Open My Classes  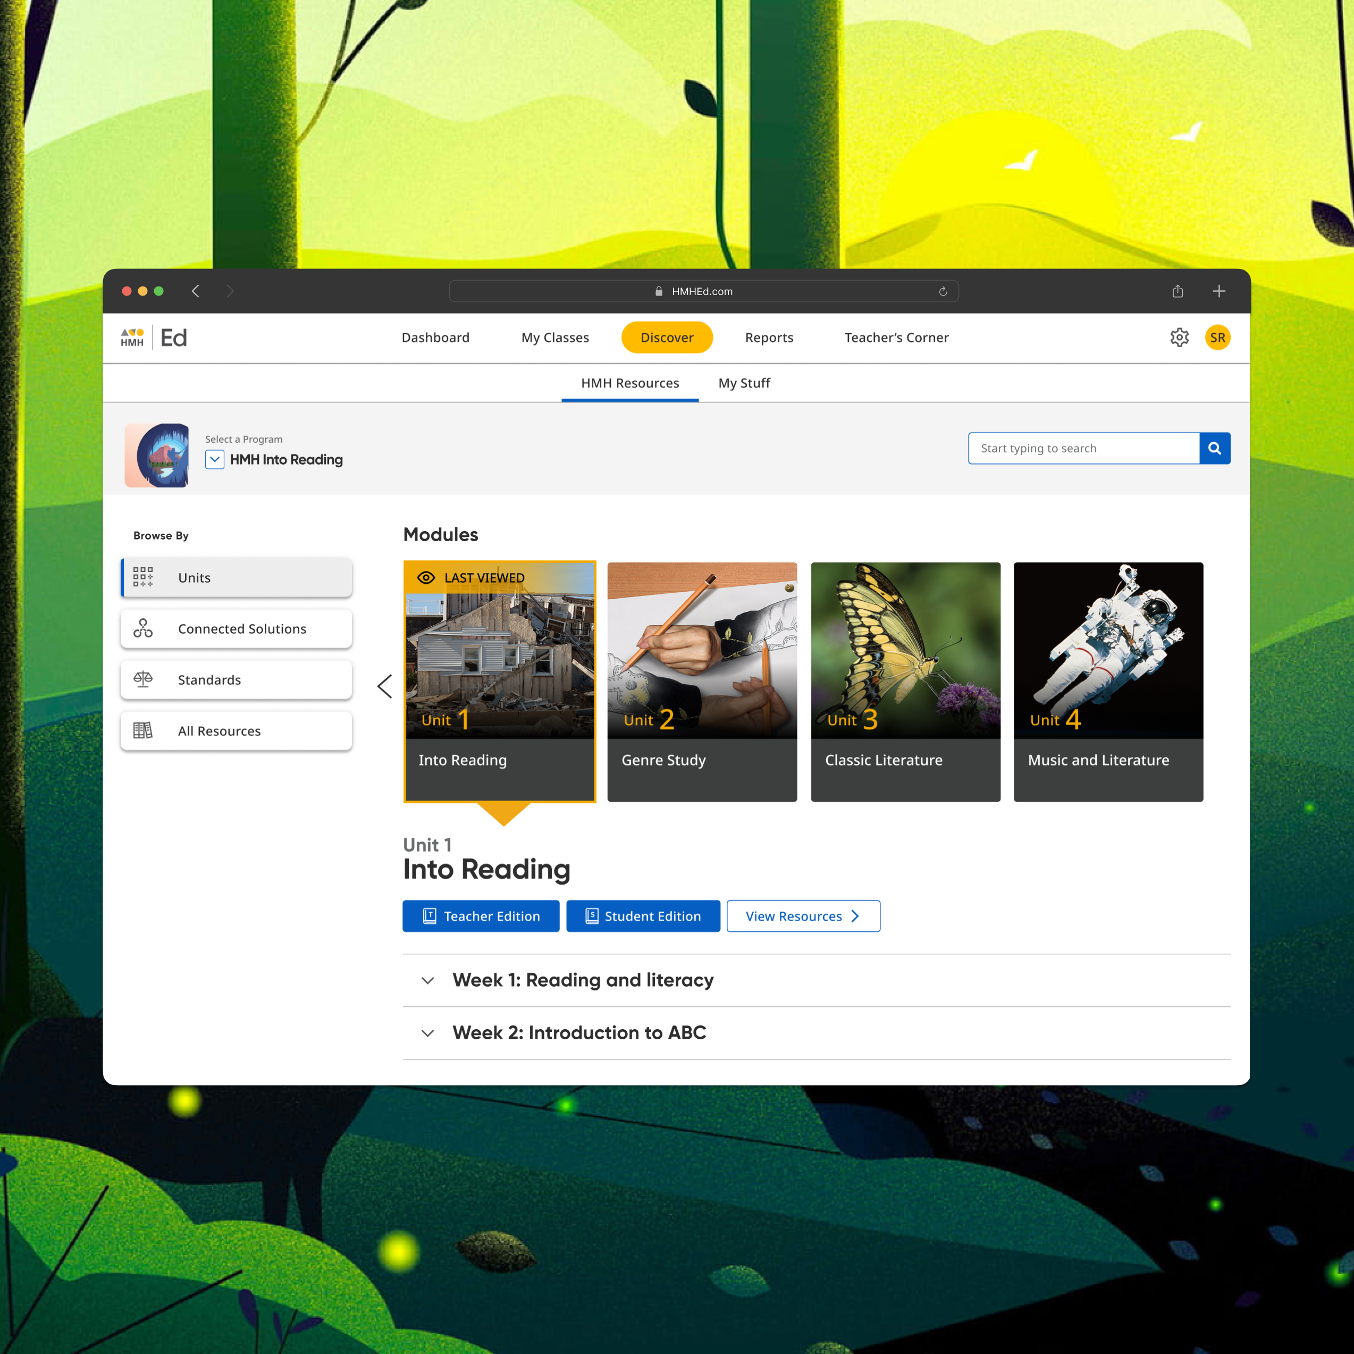[x=555, y=338]
